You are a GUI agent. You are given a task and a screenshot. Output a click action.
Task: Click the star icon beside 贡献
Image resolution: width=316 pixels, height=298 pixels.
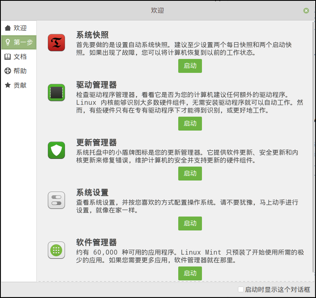8,85
